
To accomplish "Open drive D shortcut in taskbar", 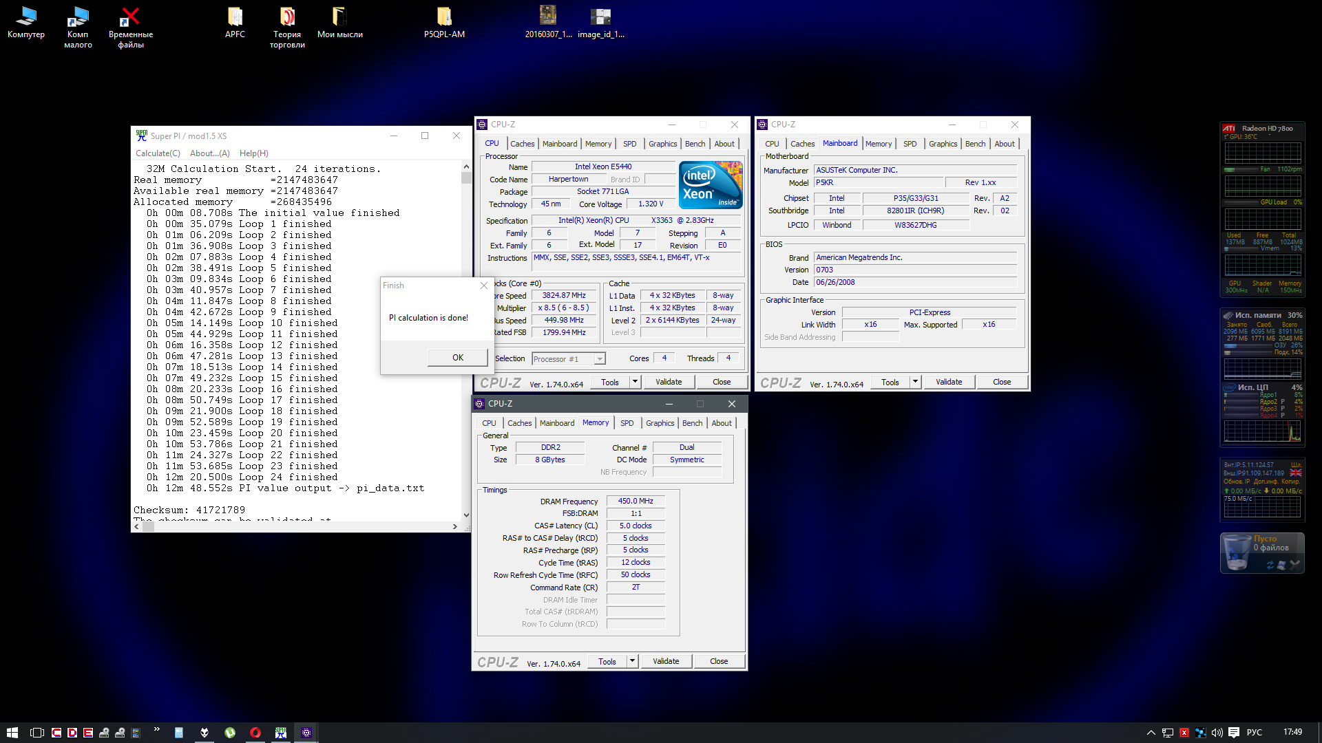I will click(72, 733).
